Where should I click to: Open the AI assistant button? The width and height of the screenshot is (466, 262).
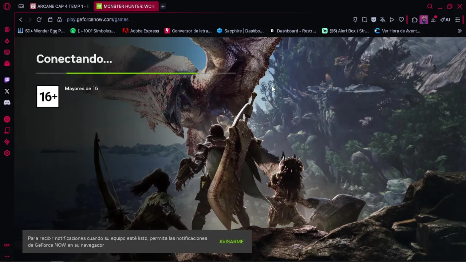[445, 20]
